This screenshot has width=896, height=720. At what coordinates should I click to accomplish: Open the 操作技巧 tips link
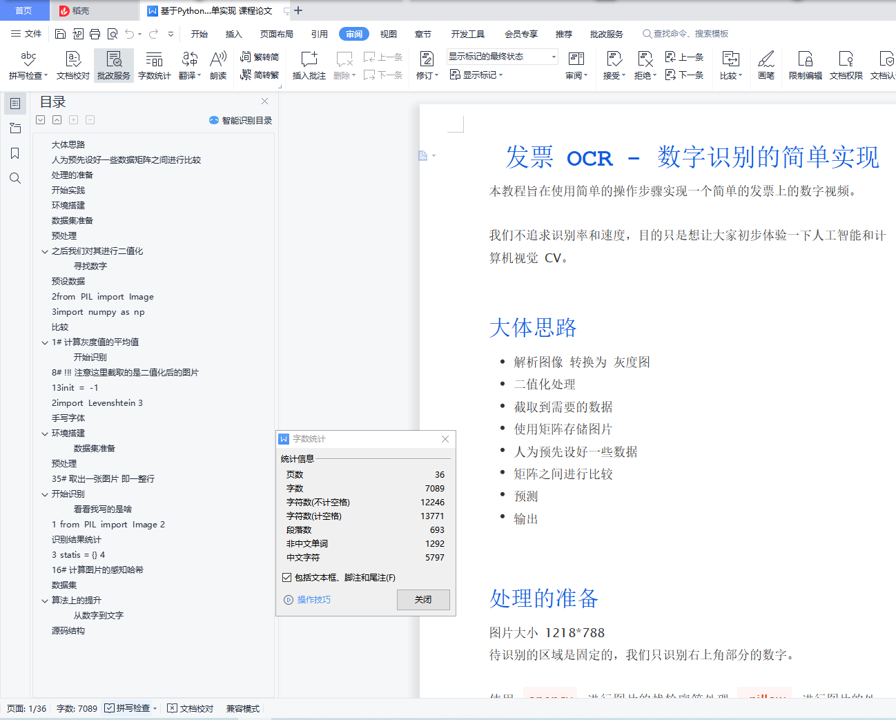coord(308,600)
